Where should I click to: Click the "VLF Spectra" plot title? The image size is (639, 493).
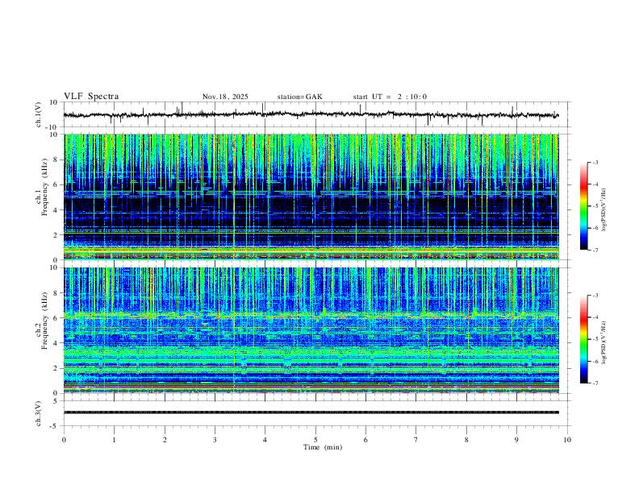tap(91, 97)
